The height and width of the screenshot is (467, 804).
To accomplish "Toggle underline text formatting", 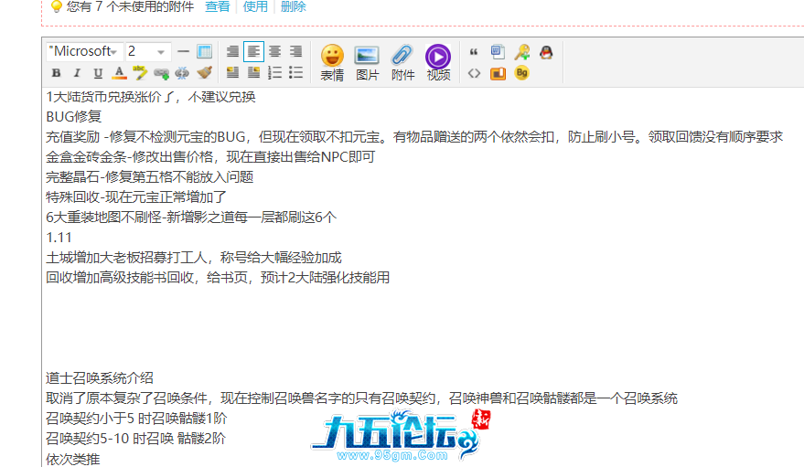I will [x=98, y=73].
